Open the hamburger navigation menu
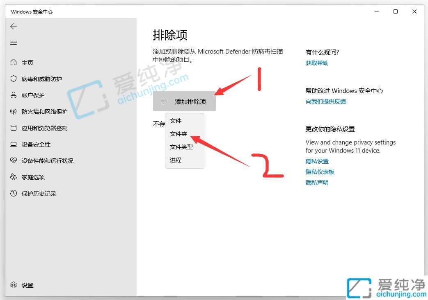Viewport: 428px width, 300px height. click(x=13, y=43)
